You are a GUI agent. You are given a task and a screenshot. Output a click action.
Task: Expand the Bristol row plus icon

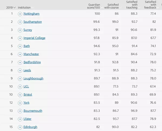20,95
